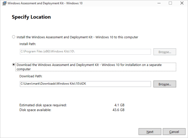188x138 pixels.
Task: Click the estimated disk space required label
Action: (43, 105)
